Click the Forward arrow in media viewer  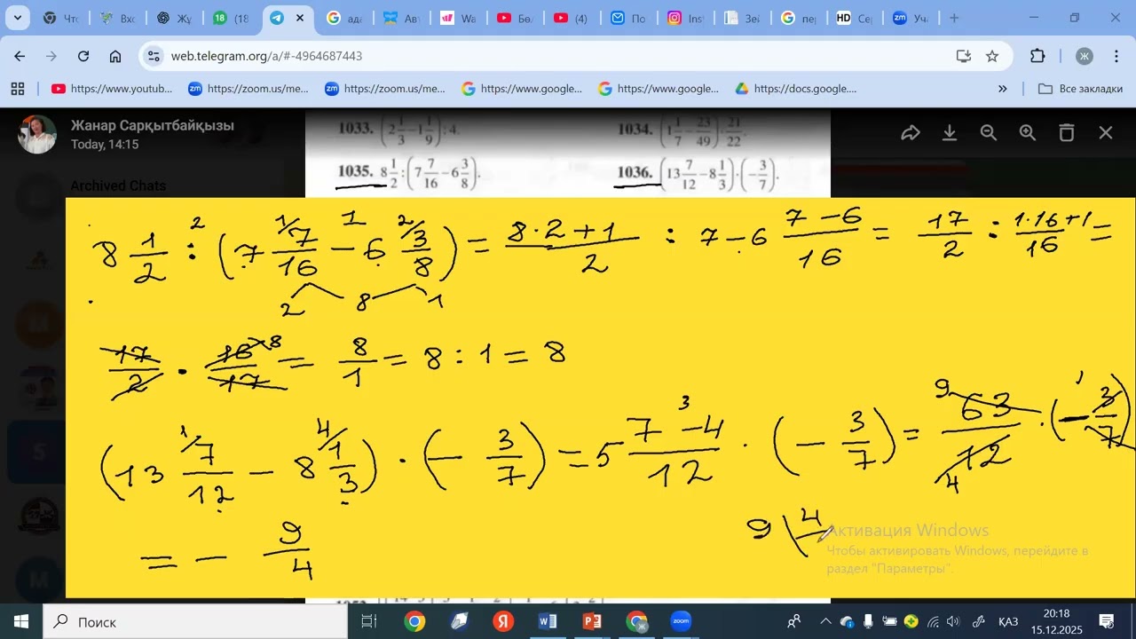pos(911,133)
